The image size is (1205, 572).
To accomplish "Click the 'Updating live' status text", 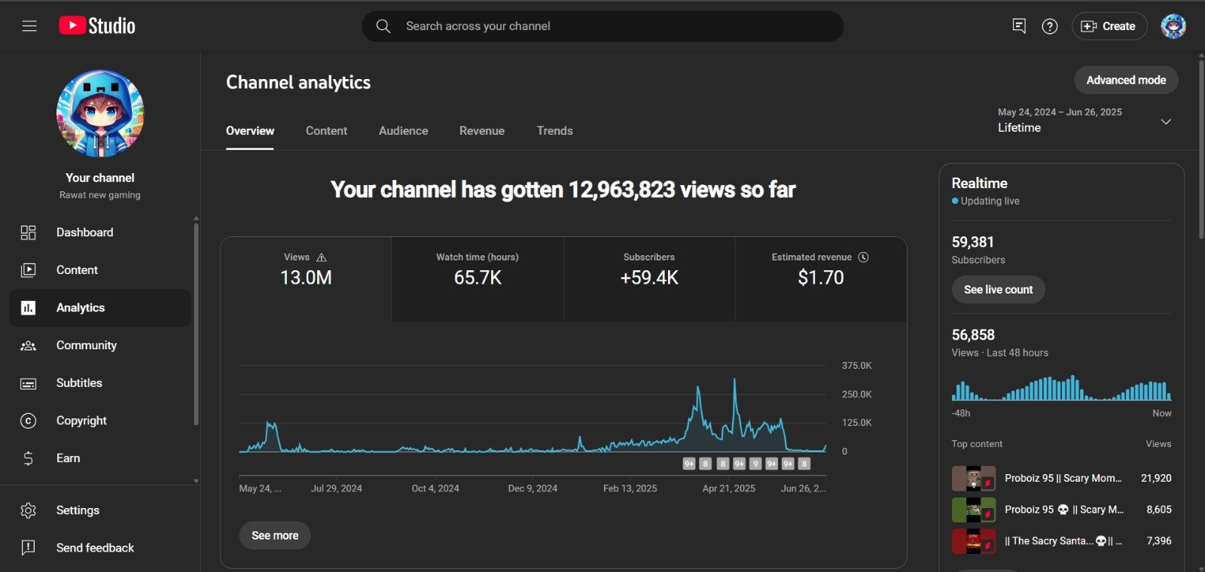I will (x=990, y=201).
